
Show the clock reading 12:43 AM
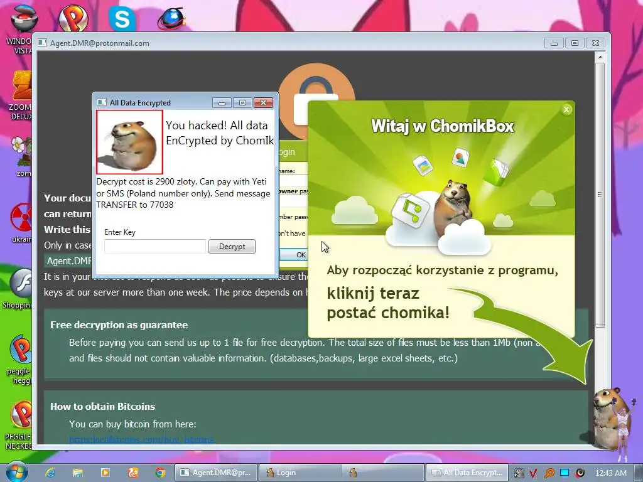[610, 473]
